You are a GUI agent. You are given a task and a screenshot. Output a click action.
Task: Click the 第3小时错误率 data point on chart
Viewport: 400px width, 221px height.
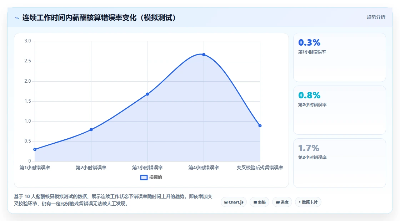click(x=147, y=94)
